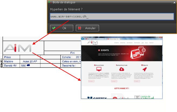Screen dimensions: 177x112
Task: Click the blue icon next to 580
Action: (28, 65)
